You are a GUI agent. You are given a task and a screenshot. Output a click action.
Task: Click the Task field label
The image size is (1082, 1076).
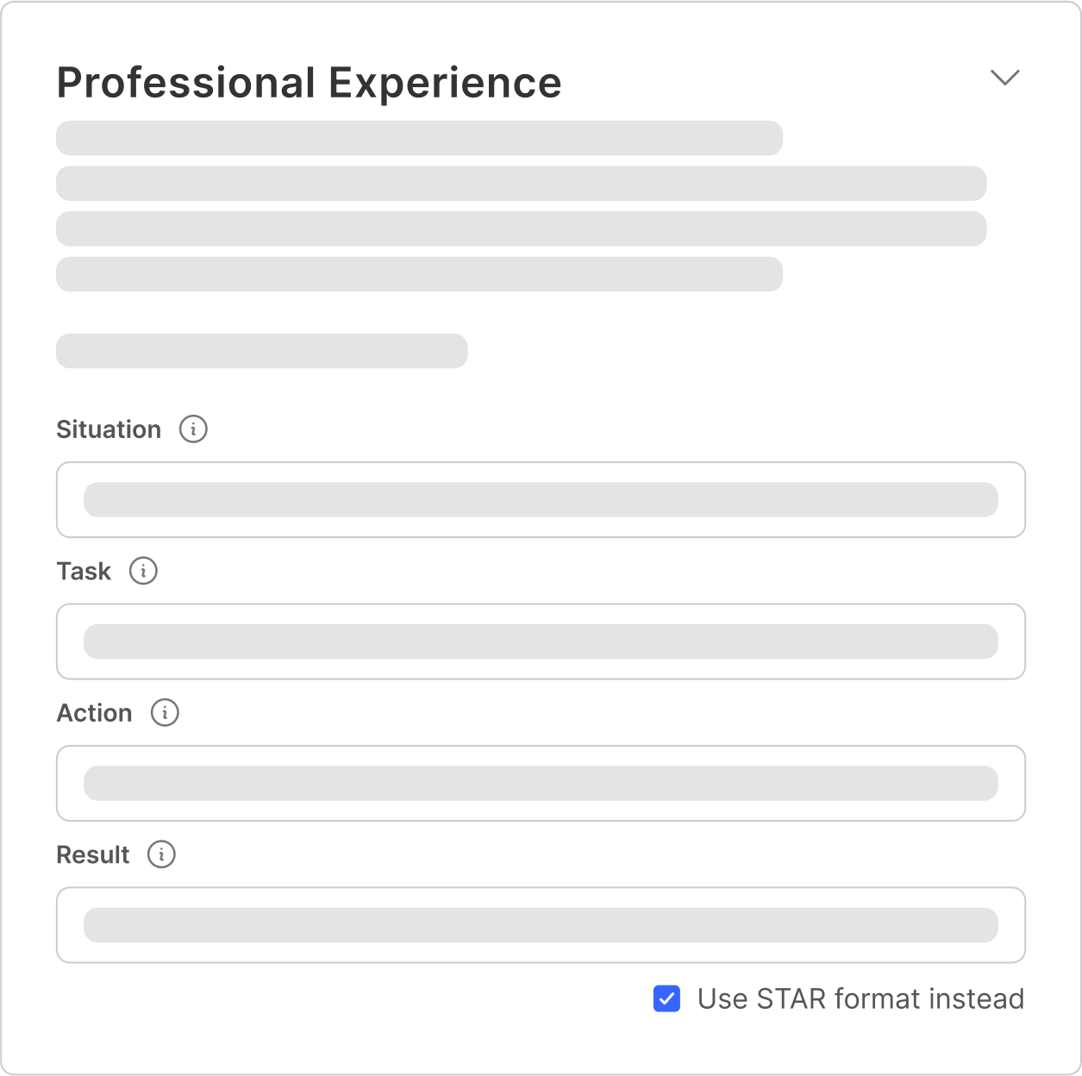pos(84,571)
